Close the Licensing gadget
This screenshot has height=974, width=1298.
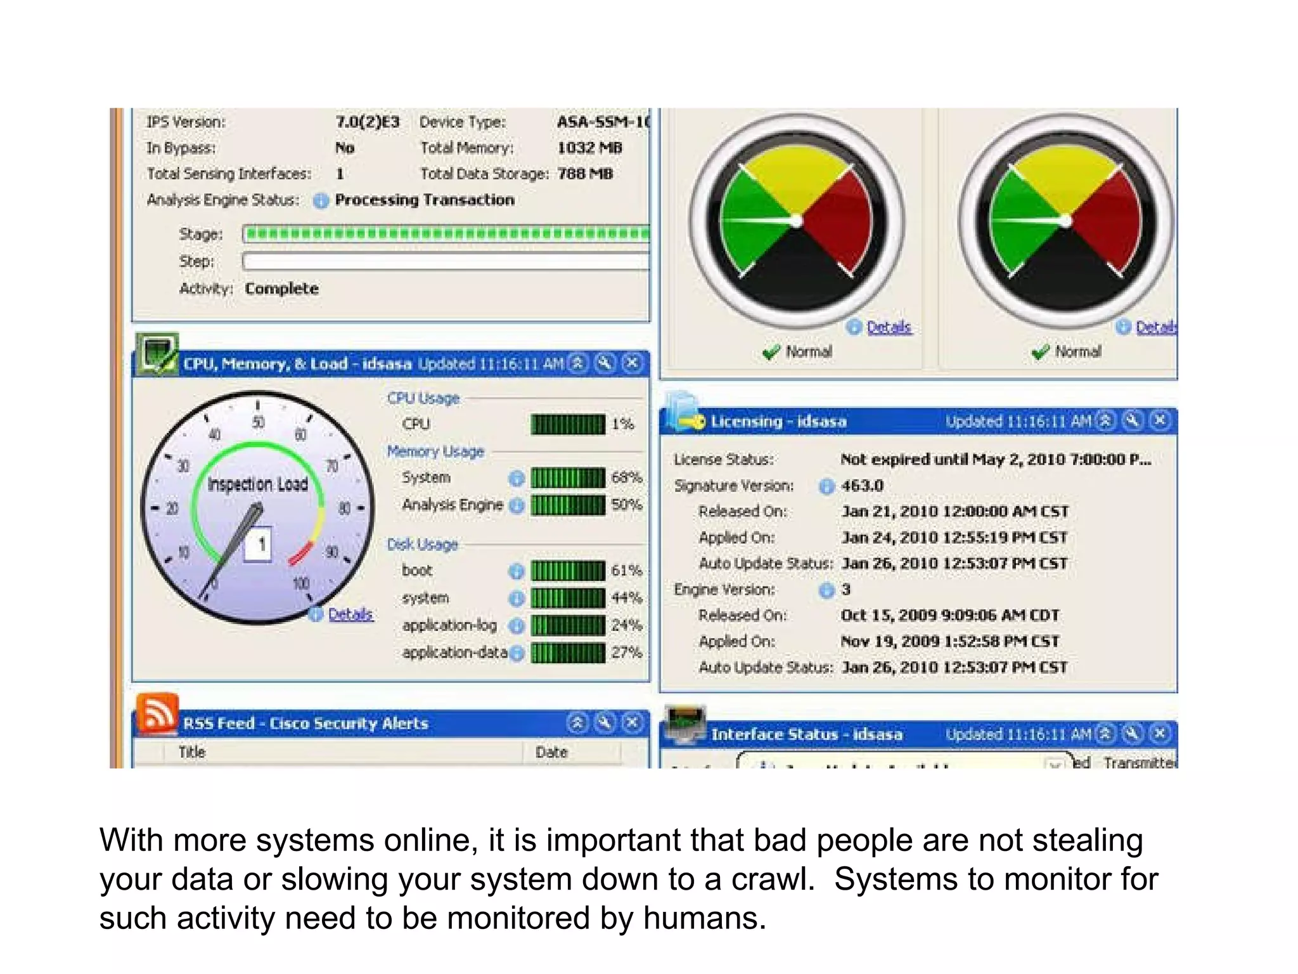coord(1160,420)
